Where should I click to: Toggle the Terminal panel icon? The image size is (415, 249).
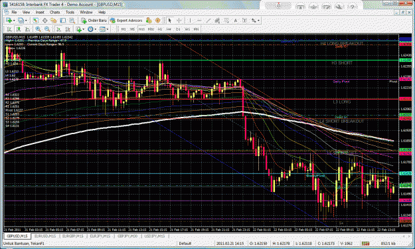click(x=63, y=21)
